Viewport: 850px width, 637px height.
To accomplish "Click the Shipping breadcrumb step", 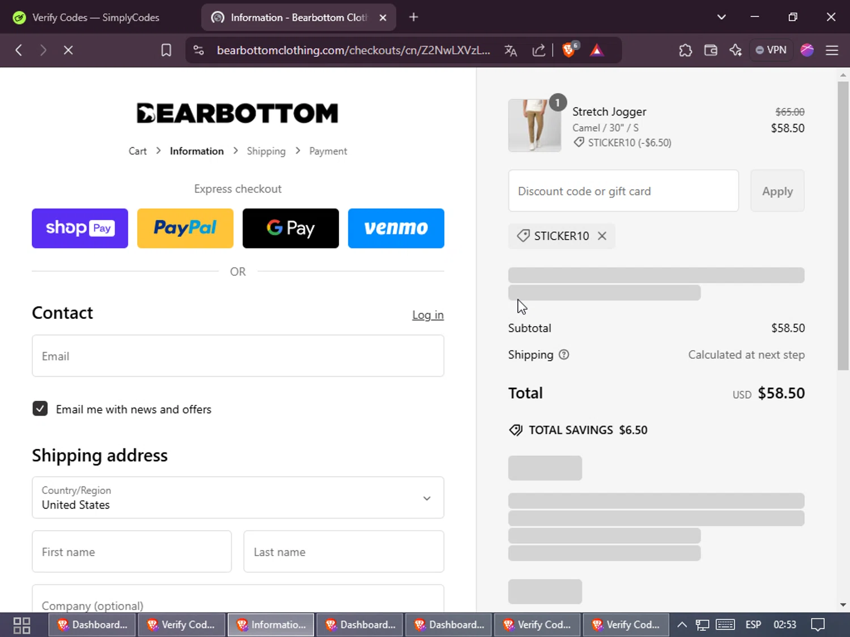I will point(266,151).
